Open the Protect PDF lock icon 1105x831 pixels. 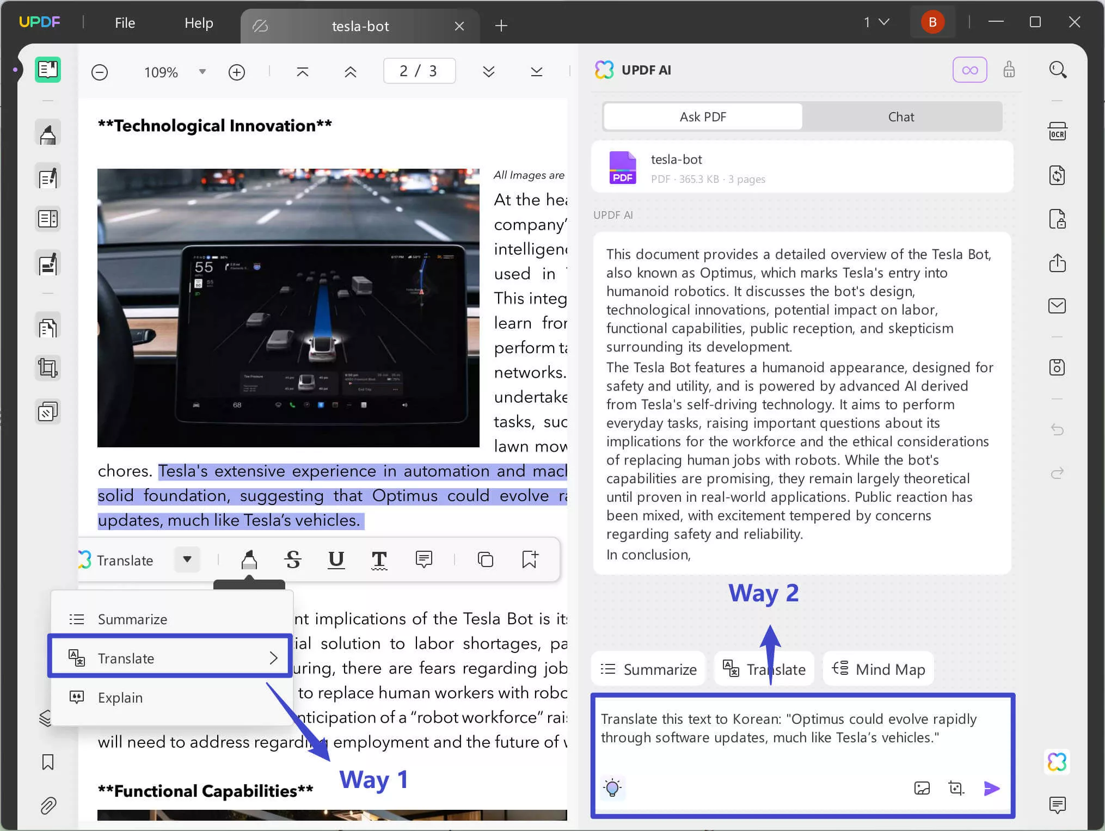[x=1058, y=219]
